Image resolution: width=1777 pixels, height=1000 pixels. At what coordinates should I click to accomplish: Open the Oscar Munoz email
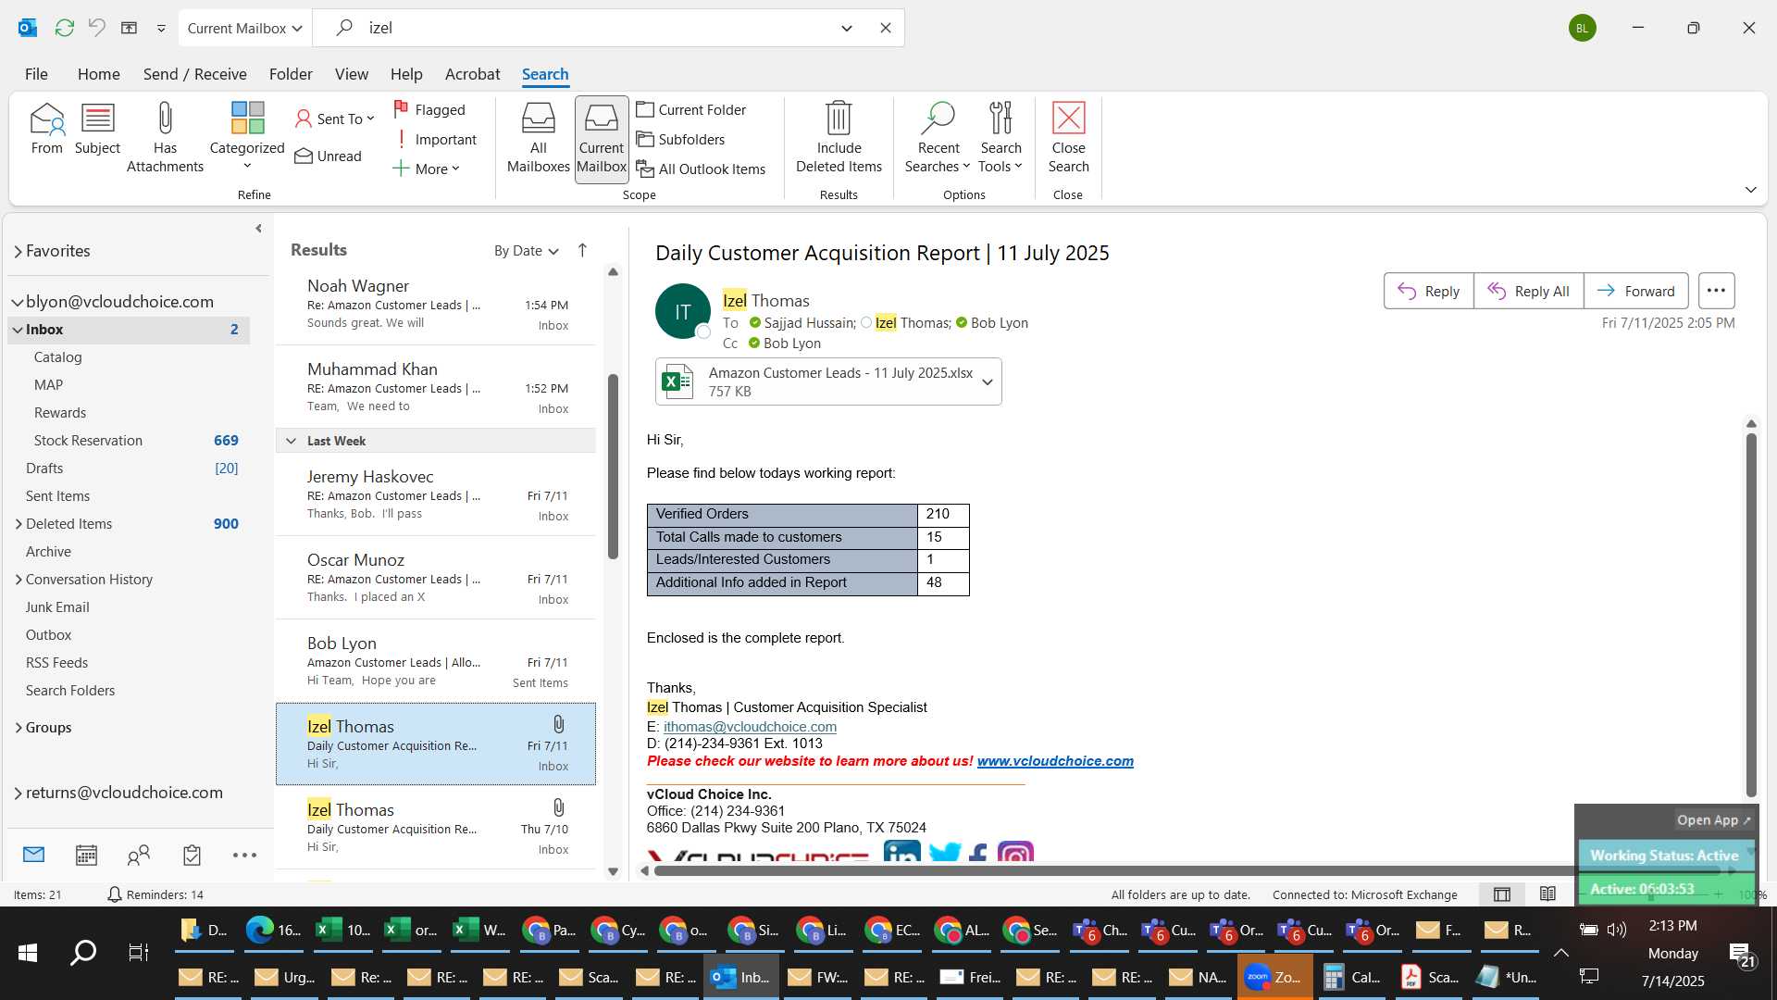435,578
